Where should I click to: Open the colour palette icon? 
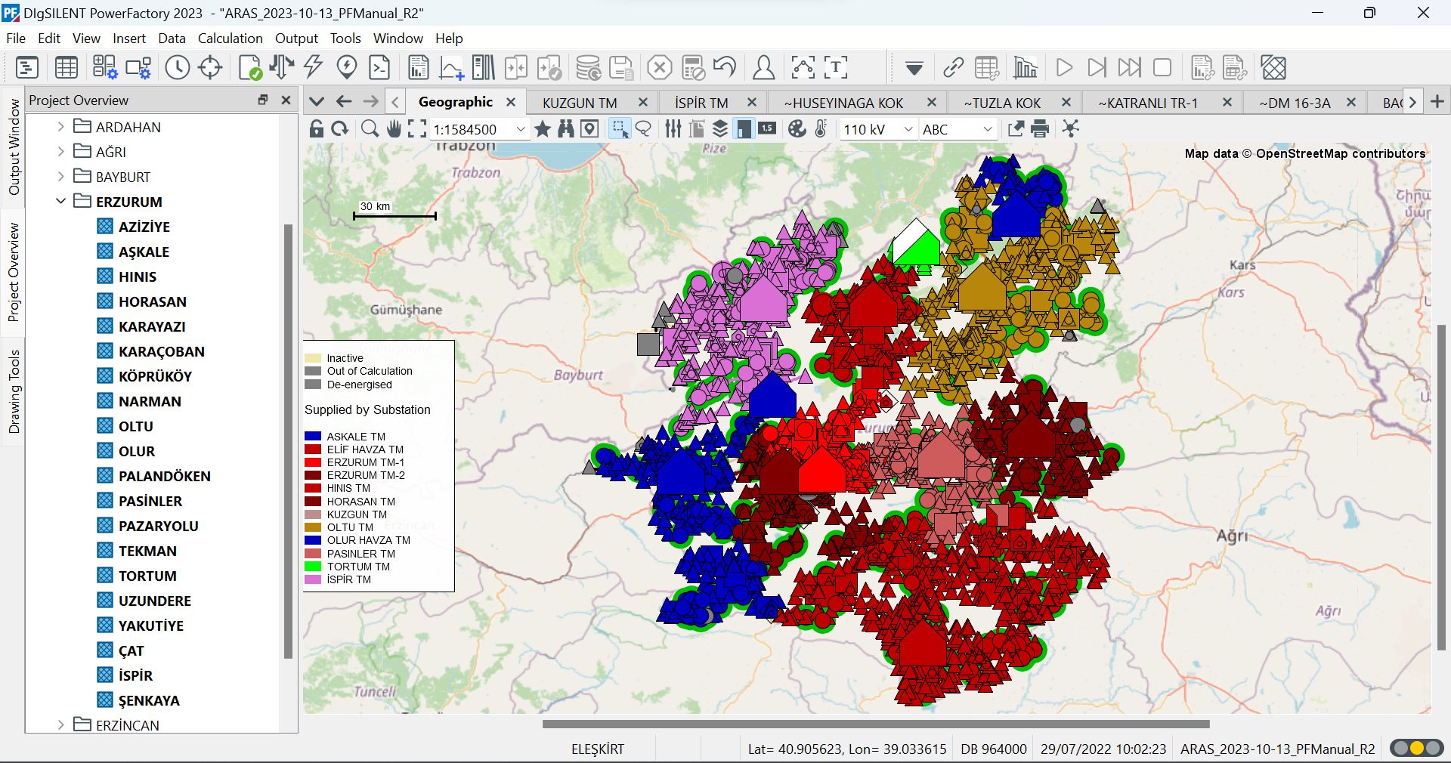[x=797, y=129]
